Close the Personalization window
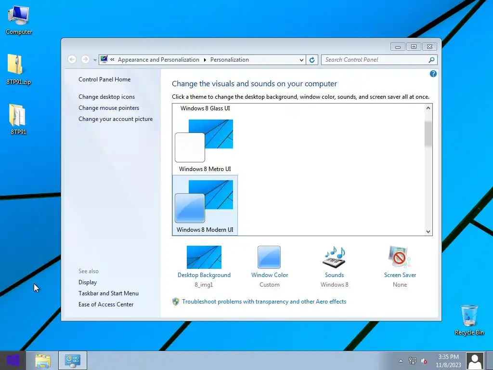The image size is (493, 370). point(429,47)
